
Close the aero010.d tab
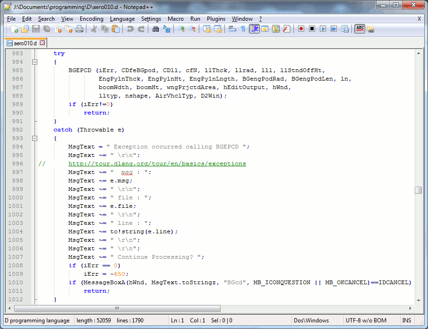coord(42,43)
